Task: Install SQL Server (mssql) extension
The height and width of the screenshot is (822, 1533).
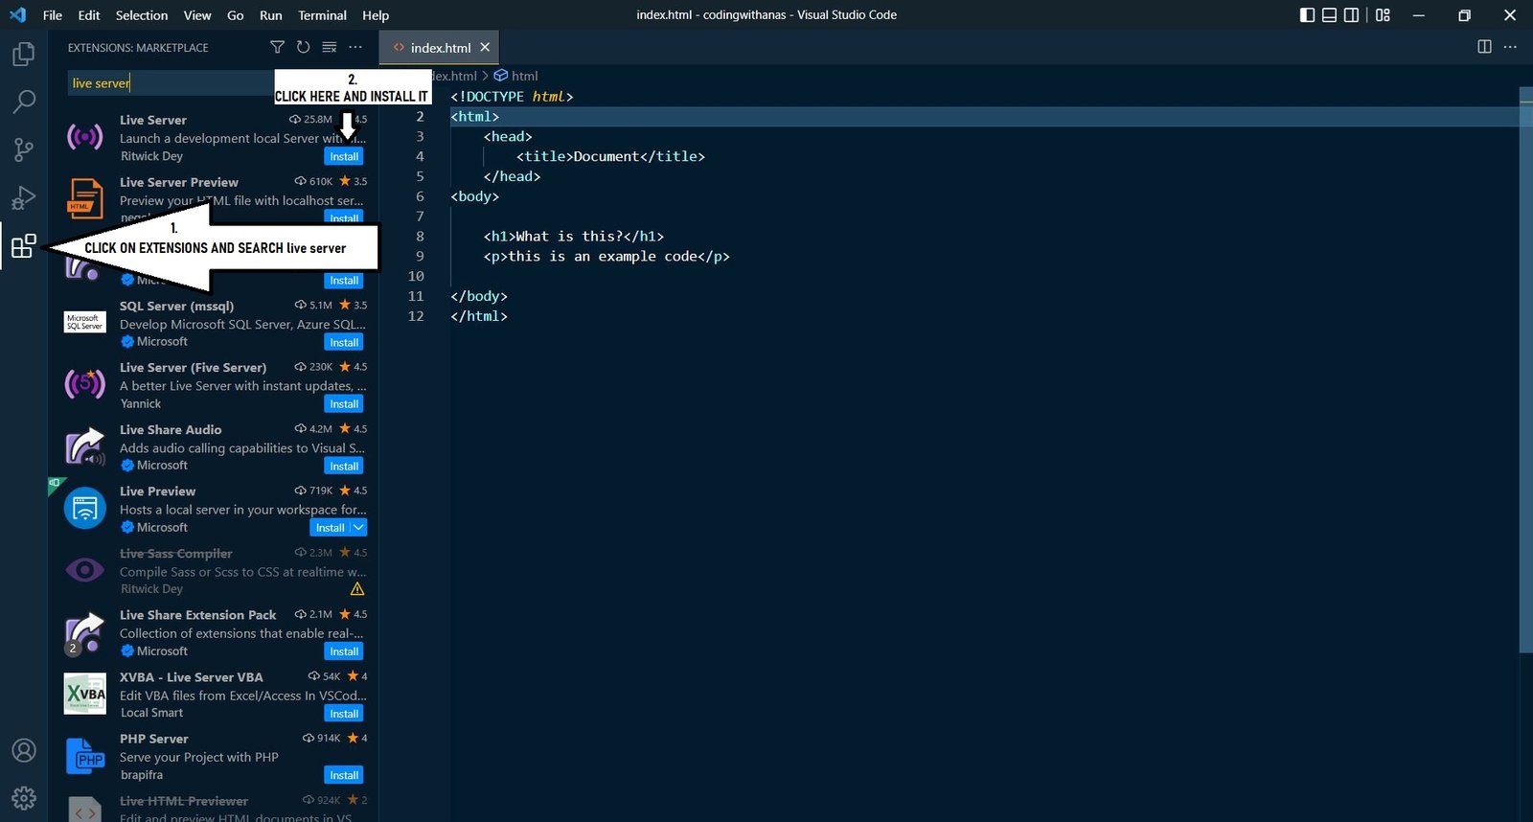Action: pos(344,342)
